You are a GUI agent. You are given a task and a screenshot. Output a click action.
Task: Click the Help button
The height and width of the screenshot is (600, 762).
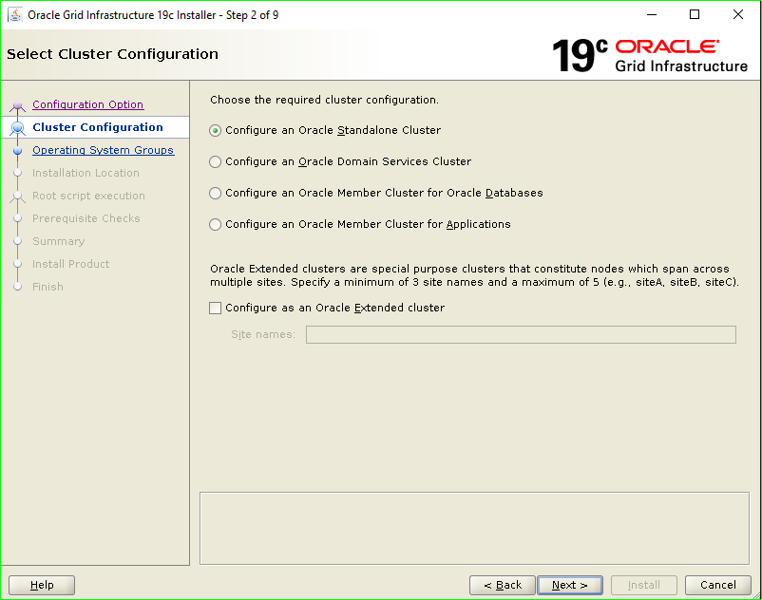click(x=41, y=585)
